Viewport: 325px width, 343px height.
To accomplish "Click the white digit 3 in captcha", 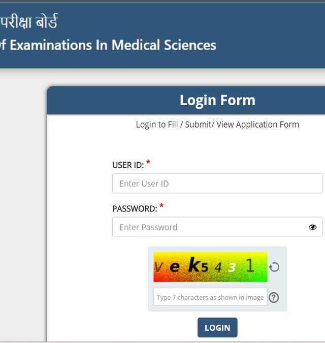I will (x=232, y=267).
